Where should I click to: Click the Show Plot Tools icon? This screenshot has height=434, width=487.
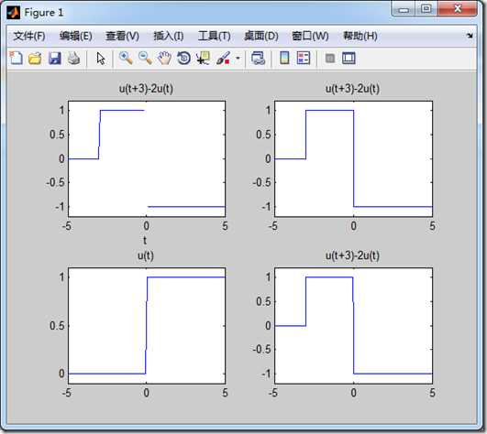349,58
